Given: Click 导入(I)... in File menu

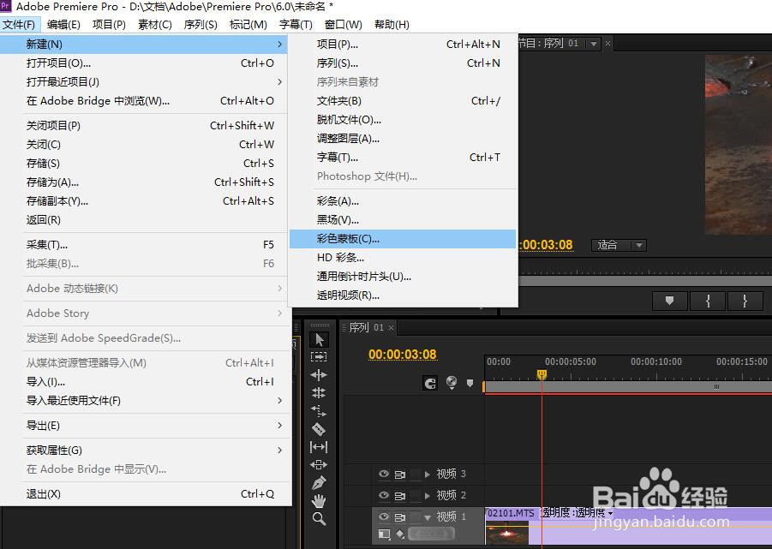Looking at the screenshot, I should [146, 382].
